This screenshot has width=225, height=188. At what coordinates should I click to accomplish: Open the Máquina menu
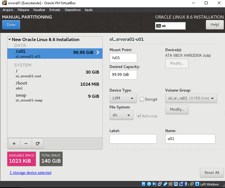coord(23,10)
